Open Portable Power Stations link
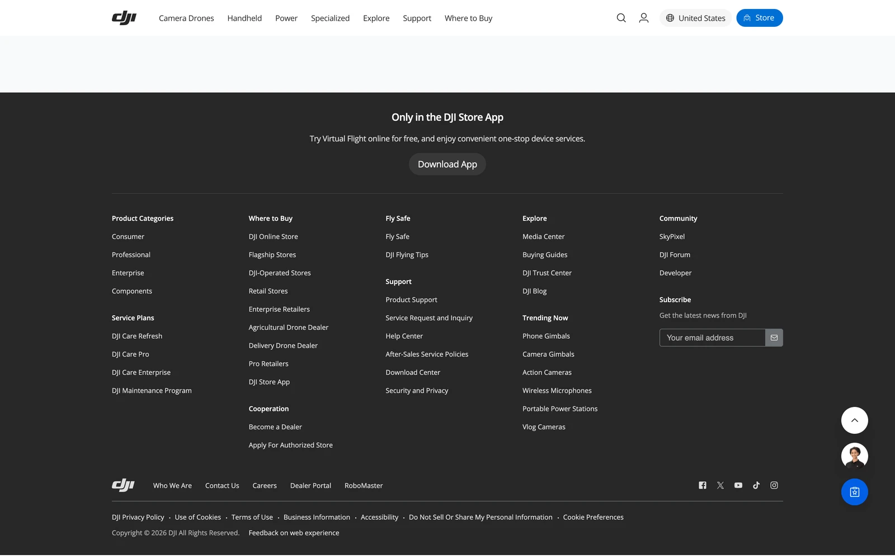Image resolution: width=895 pixels, height=559 pixels. point(560,409)
